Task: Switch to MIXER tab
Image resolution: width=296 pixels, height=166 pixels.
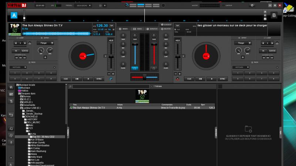Action: coord(124,29)
